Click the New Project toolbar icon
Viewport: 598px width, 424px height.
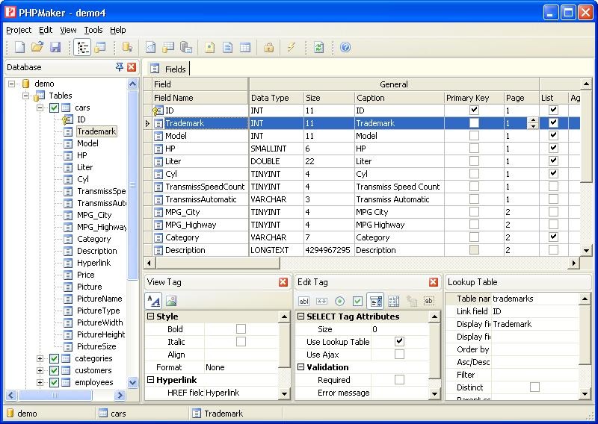[x=20, y=47]
